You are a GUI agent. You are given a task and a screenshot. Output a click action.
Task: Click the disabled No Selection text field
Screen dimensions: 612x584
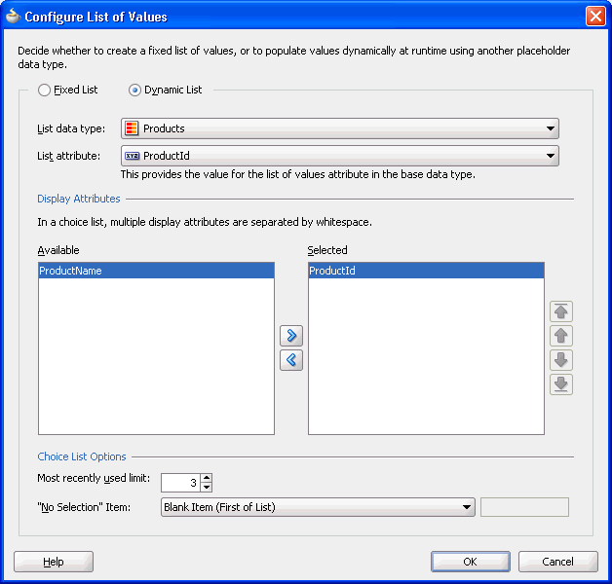524,507
